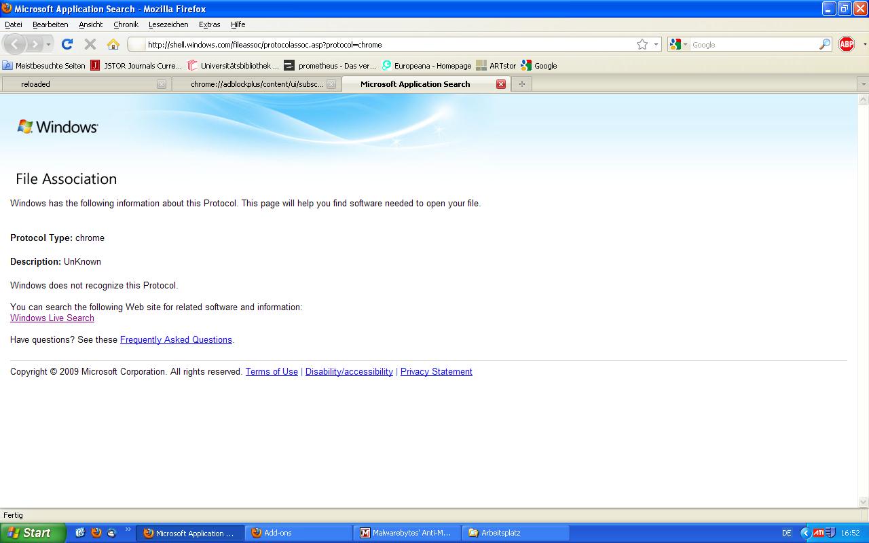
Task: Open the Disability/accessibility link
Action: [x=349, y=372]
